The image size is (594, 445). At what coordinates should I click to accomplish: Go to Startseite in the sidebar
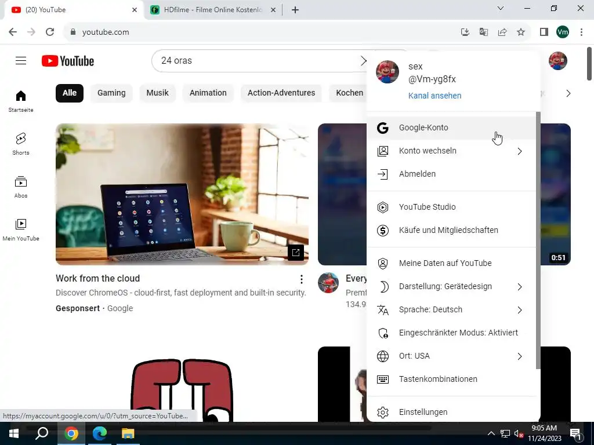[21, 101]
